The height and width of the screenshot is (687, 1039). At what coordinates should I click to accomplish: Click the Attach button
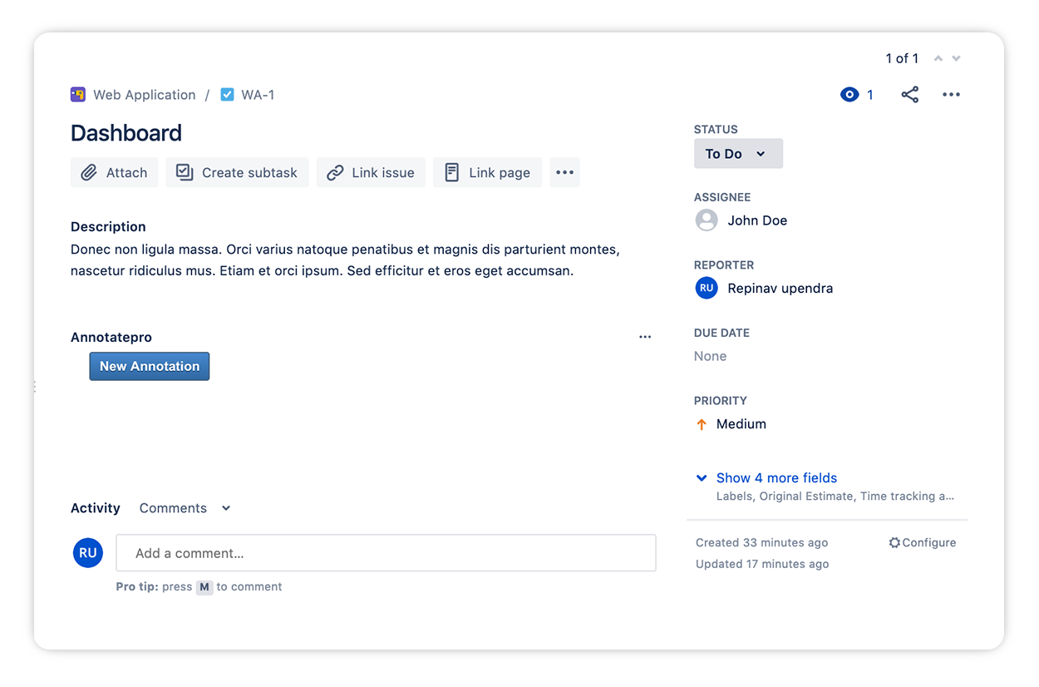pos(114,172)
